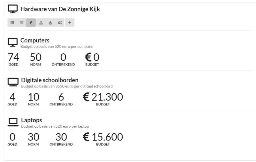The width and height of the screenshot is (256, 162).
Task: Click the monitor icon beside page title
Action: coord(13,9)
